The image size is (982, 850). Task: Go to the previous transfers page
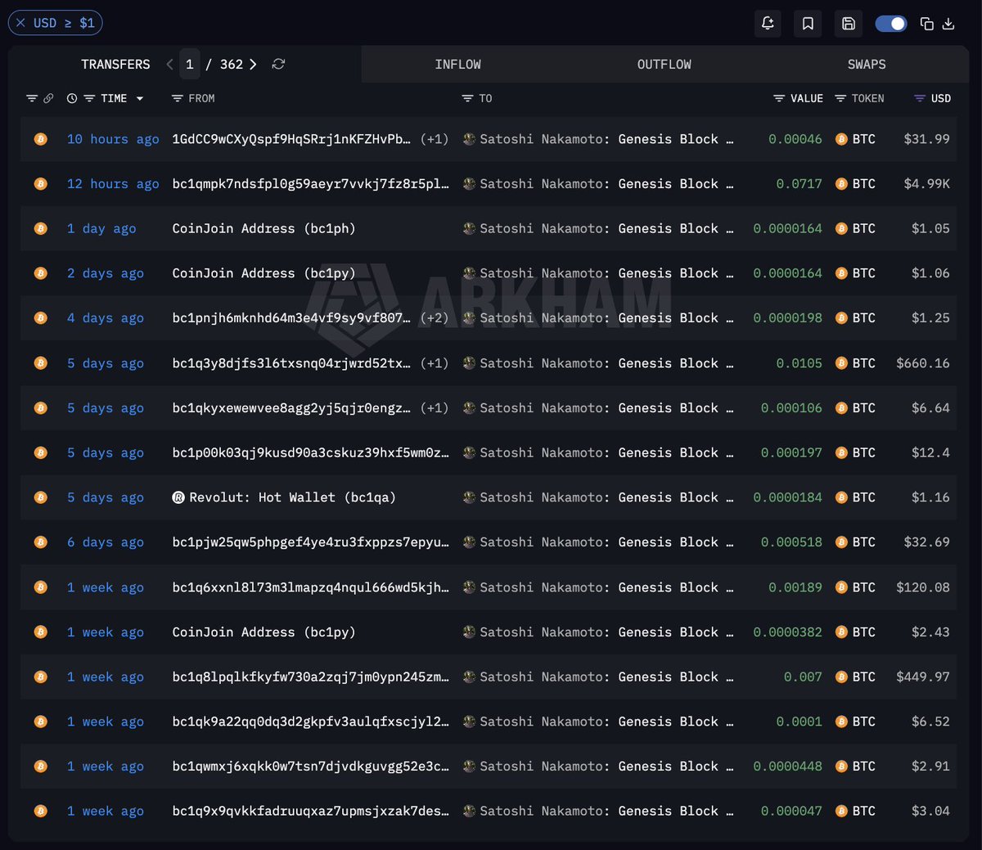point(169,64)
